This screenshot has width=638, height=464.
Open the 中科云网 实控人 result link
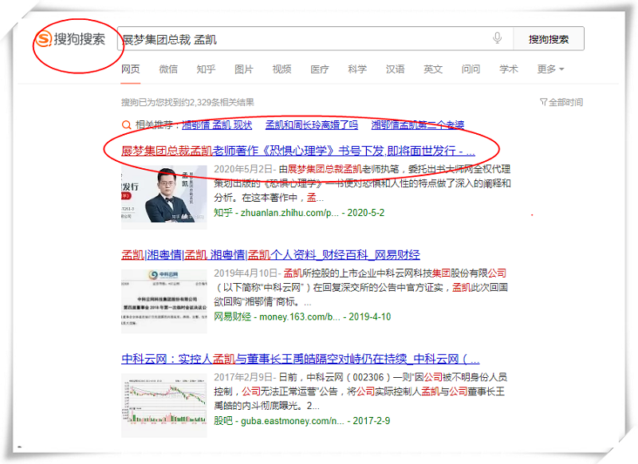point(300,360)
